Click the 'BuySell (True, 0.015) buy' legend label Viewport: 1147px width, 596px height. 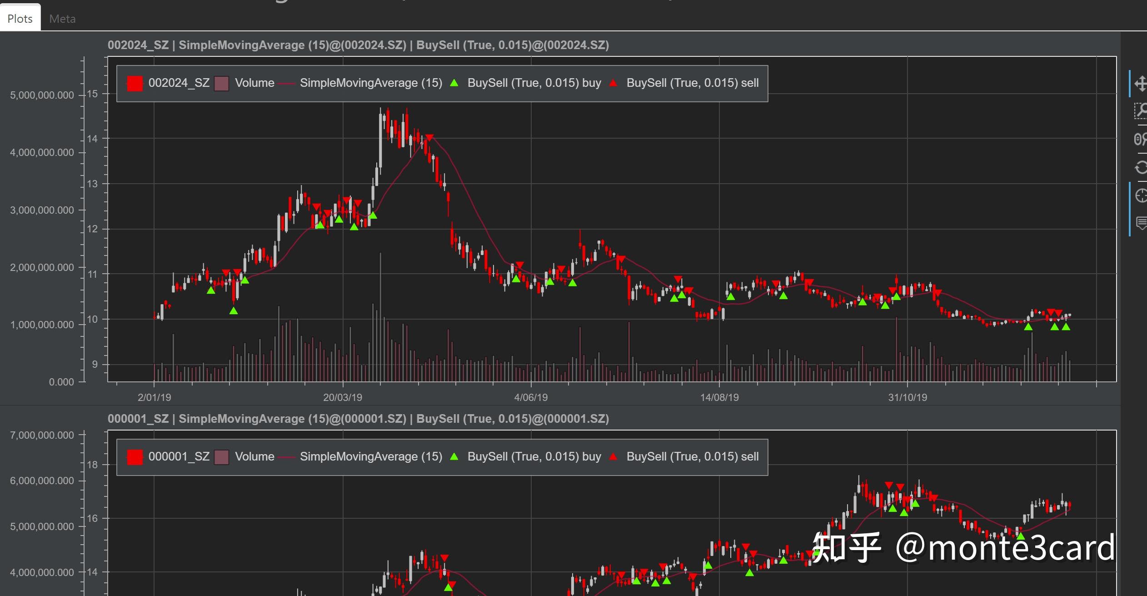pos(534,83)
